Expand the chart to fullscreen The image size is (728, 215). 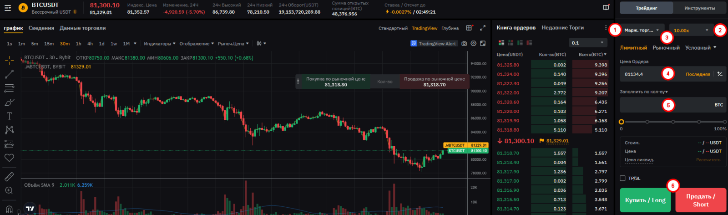click(483, 28)
